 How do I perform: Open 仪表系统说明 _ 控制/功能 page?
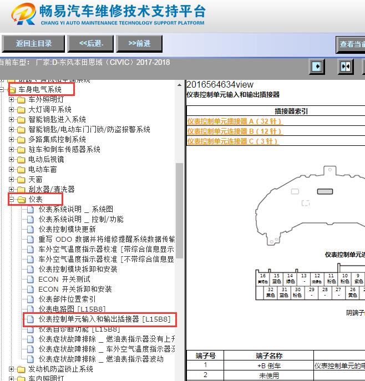click(x=81, y=219)
